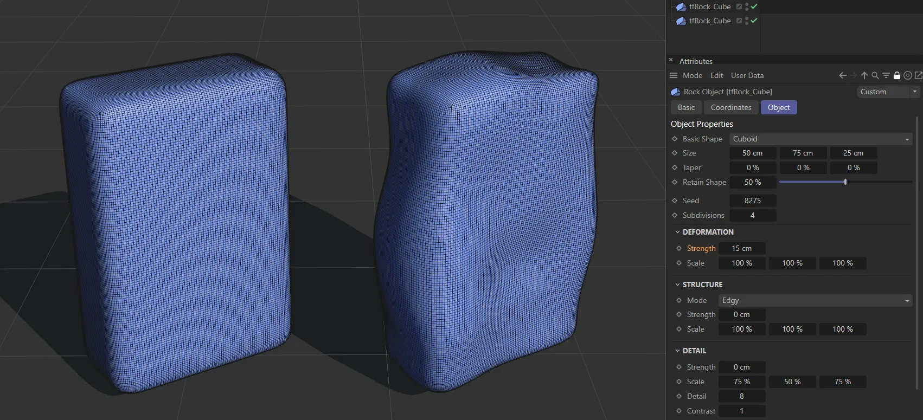
Task: Toggle visibility dots of the first tfRock_Cube
Action: coord(747,7)
